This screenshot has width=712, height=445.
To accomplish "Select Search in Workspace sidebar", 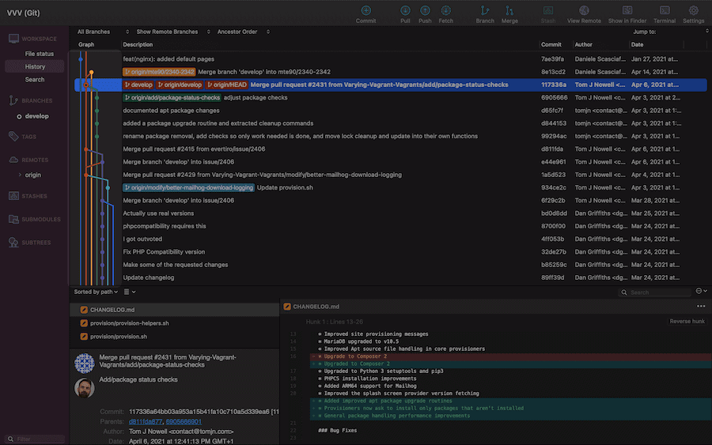I will click(35, 80).
